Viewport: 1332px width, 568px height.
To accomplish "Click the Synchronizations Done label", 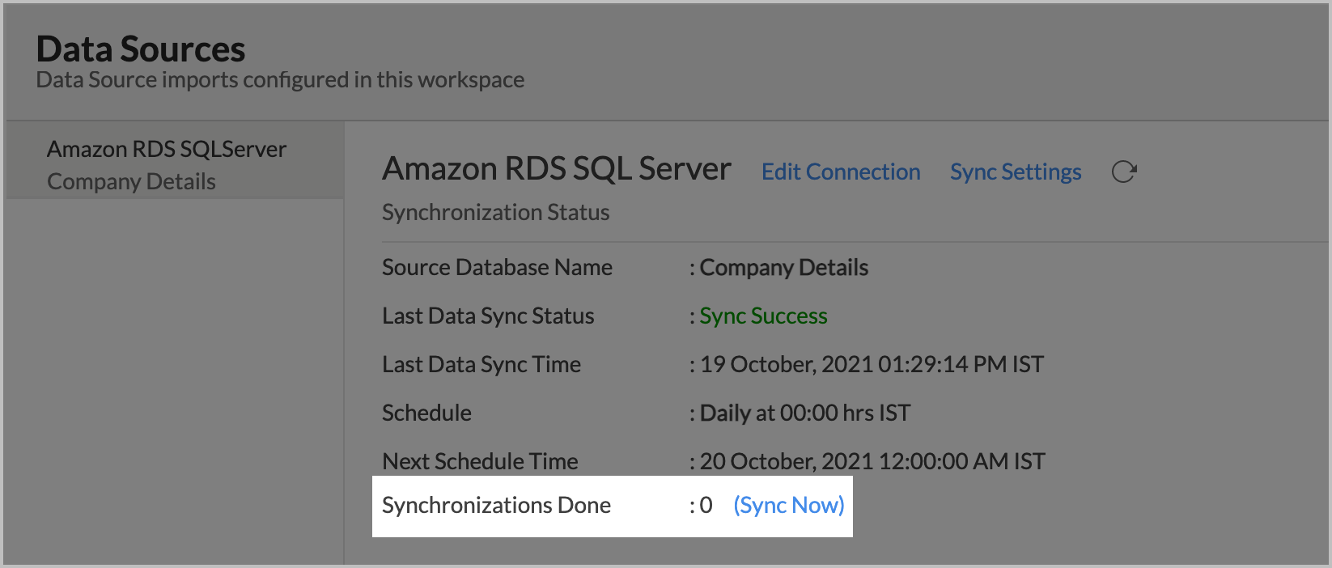I will pyautogui.click(x=496, y=505).
